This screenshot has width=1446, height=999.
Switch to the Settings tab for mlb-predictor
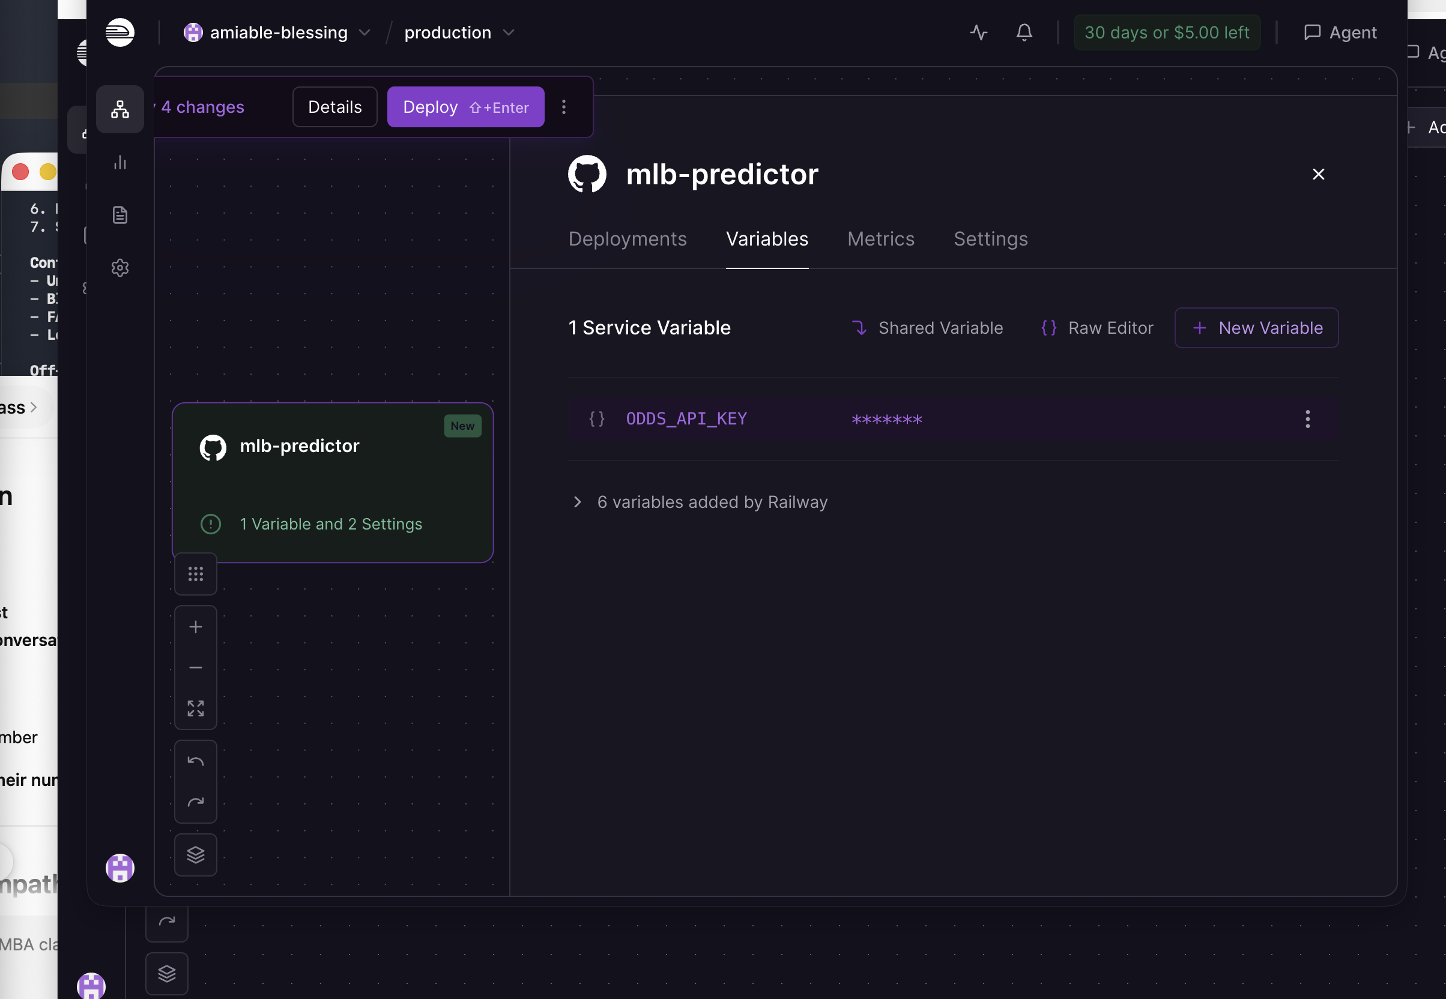coord(990,238)
